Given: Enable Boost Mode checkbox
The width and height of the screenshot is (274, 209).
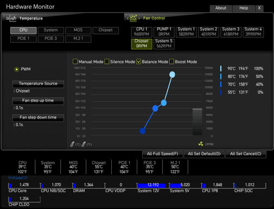Looking at the screenshot, I should click(171, 62).
